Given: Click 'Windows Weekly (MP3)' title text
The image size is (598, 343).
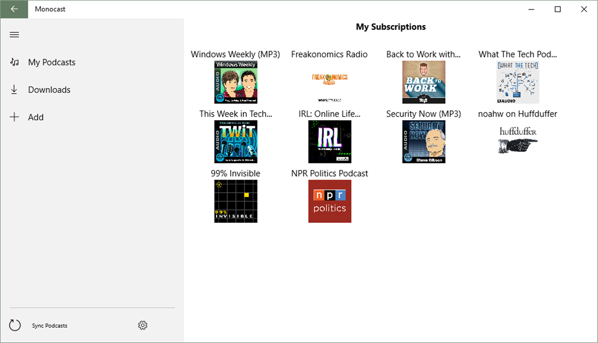Looking at the screenshot, I should click(x=236, y=54).
